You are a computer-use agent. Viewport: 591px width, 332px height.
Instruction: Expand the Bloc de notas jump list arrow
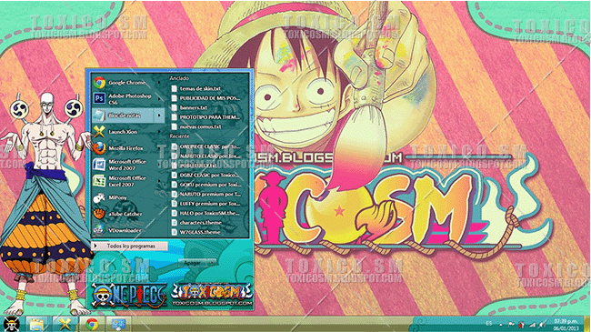[x=159, y=116]
